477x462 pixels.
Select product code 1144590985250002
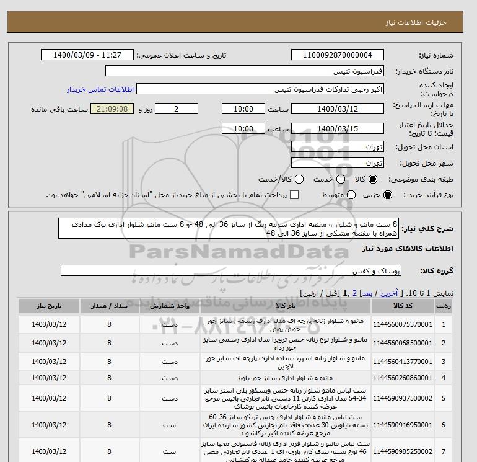[403, 451]
